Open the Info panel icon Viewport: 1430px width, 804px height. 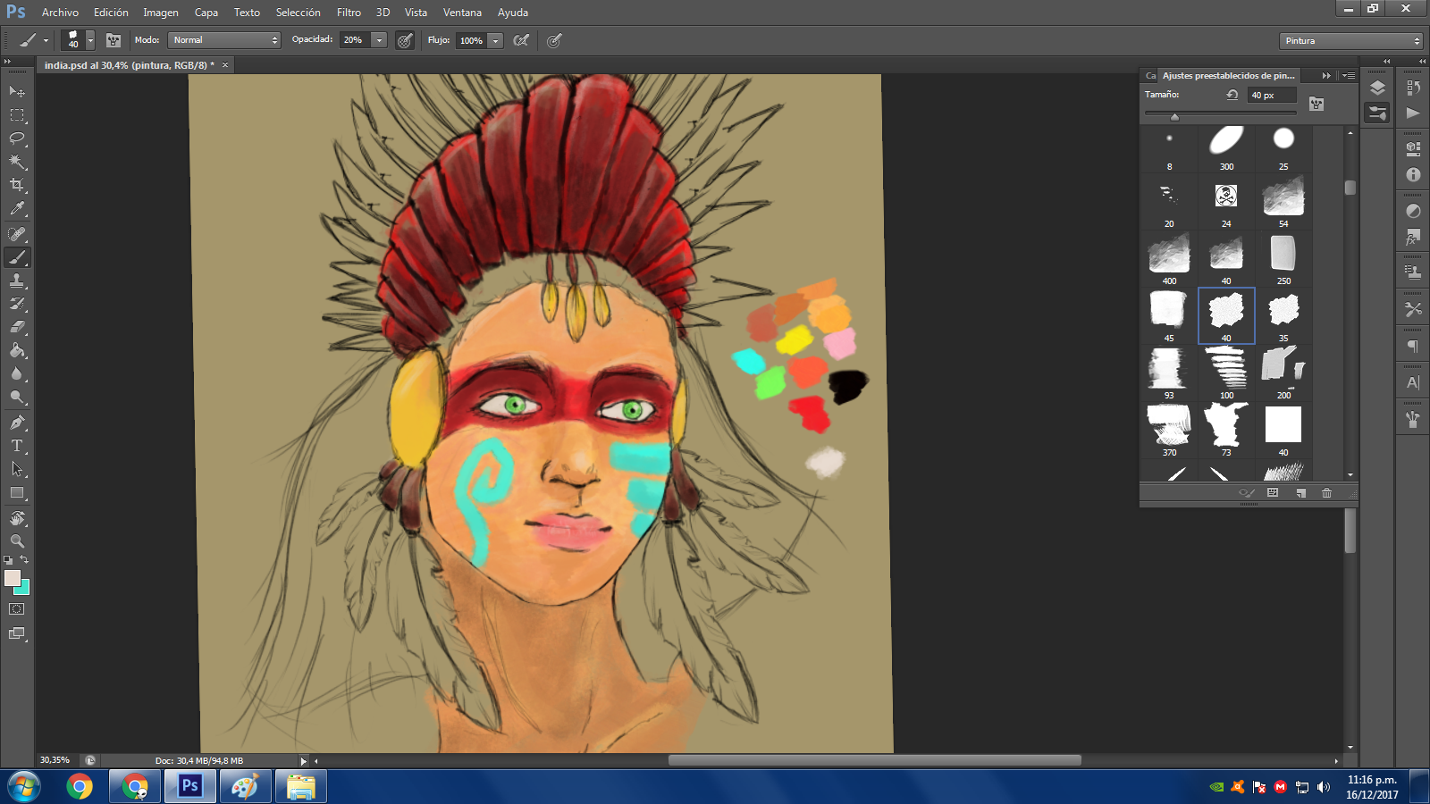(x=1413, y=175)
